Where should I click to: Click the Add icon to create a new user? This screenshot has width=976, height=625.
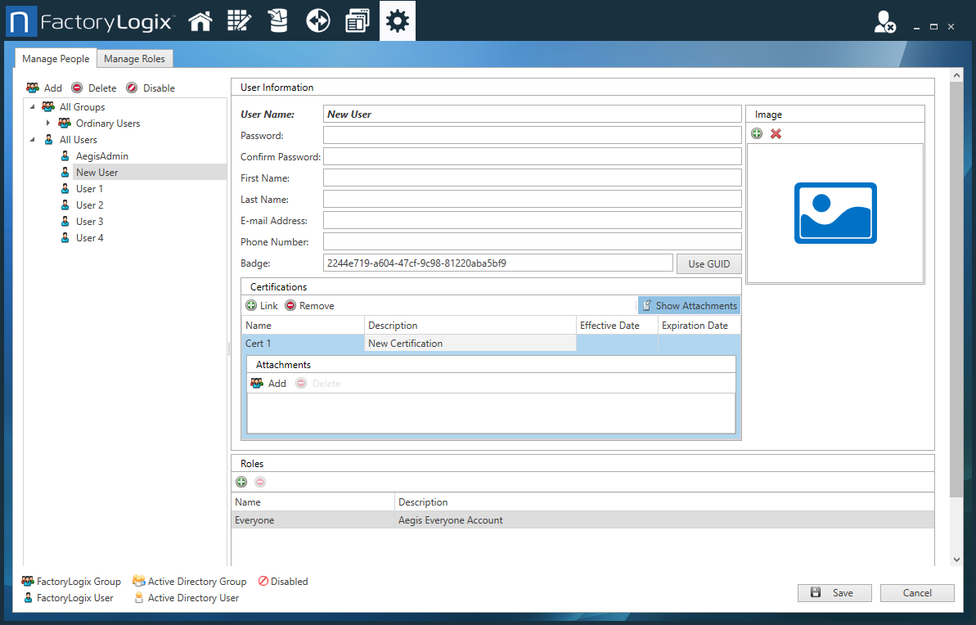[x=43, y=88]
